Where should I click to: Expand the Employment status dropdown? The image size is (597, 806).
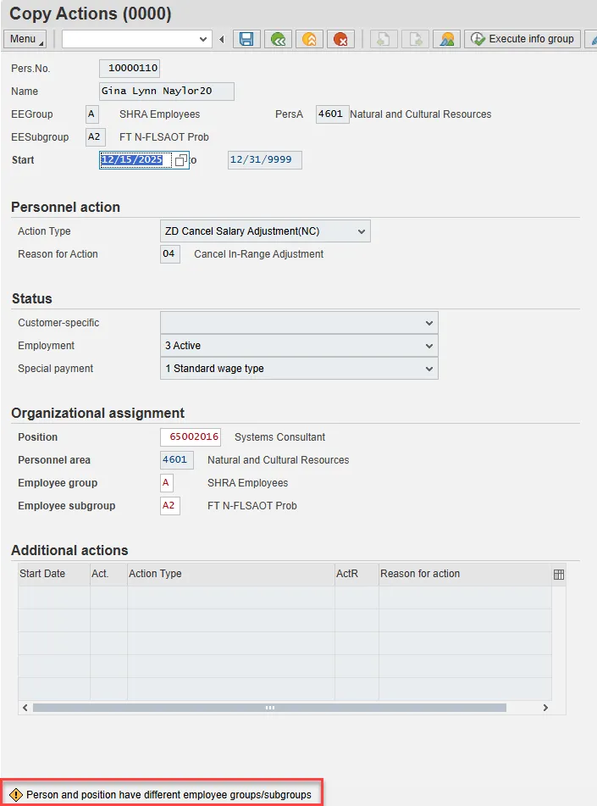click(429, 346)
